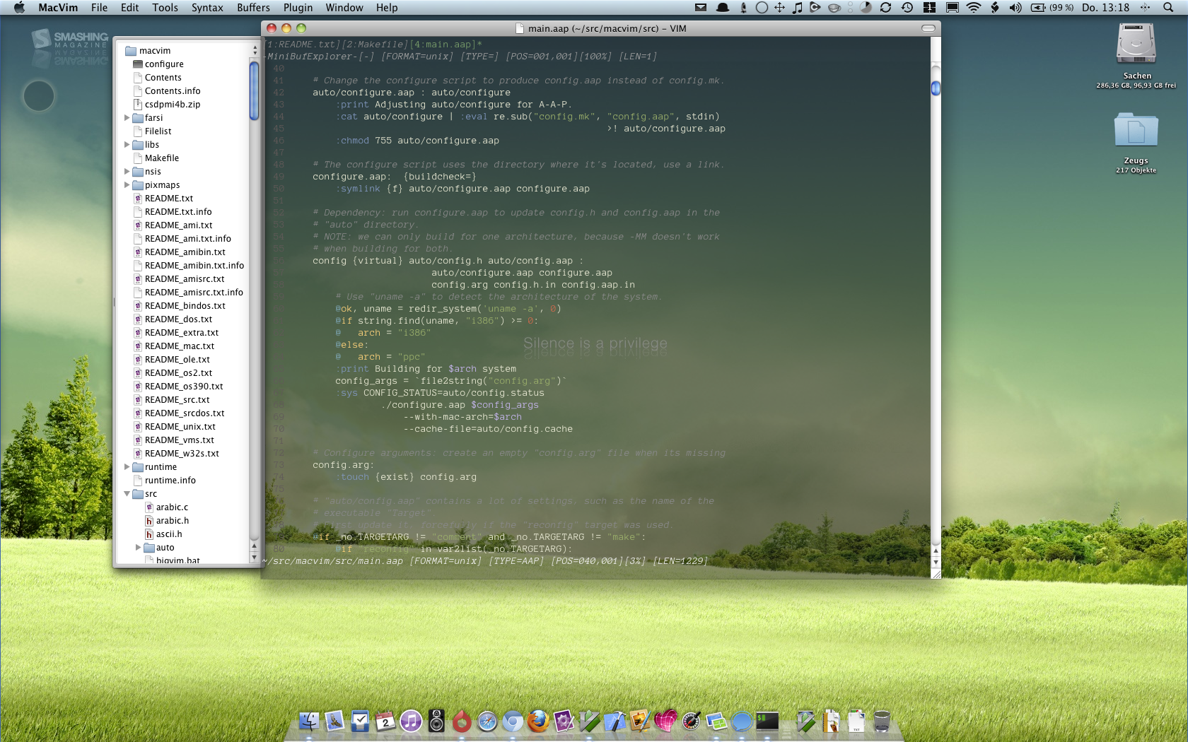This screenshot has height=742, width=1188.
Task: Open the File menu
Action: point(99,8)
